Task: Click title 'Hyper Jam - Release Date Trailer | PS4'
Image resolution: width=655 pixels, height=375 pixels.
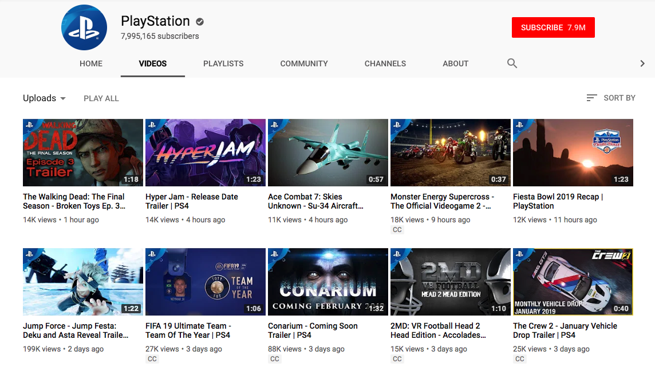Action: click(192, 201)
